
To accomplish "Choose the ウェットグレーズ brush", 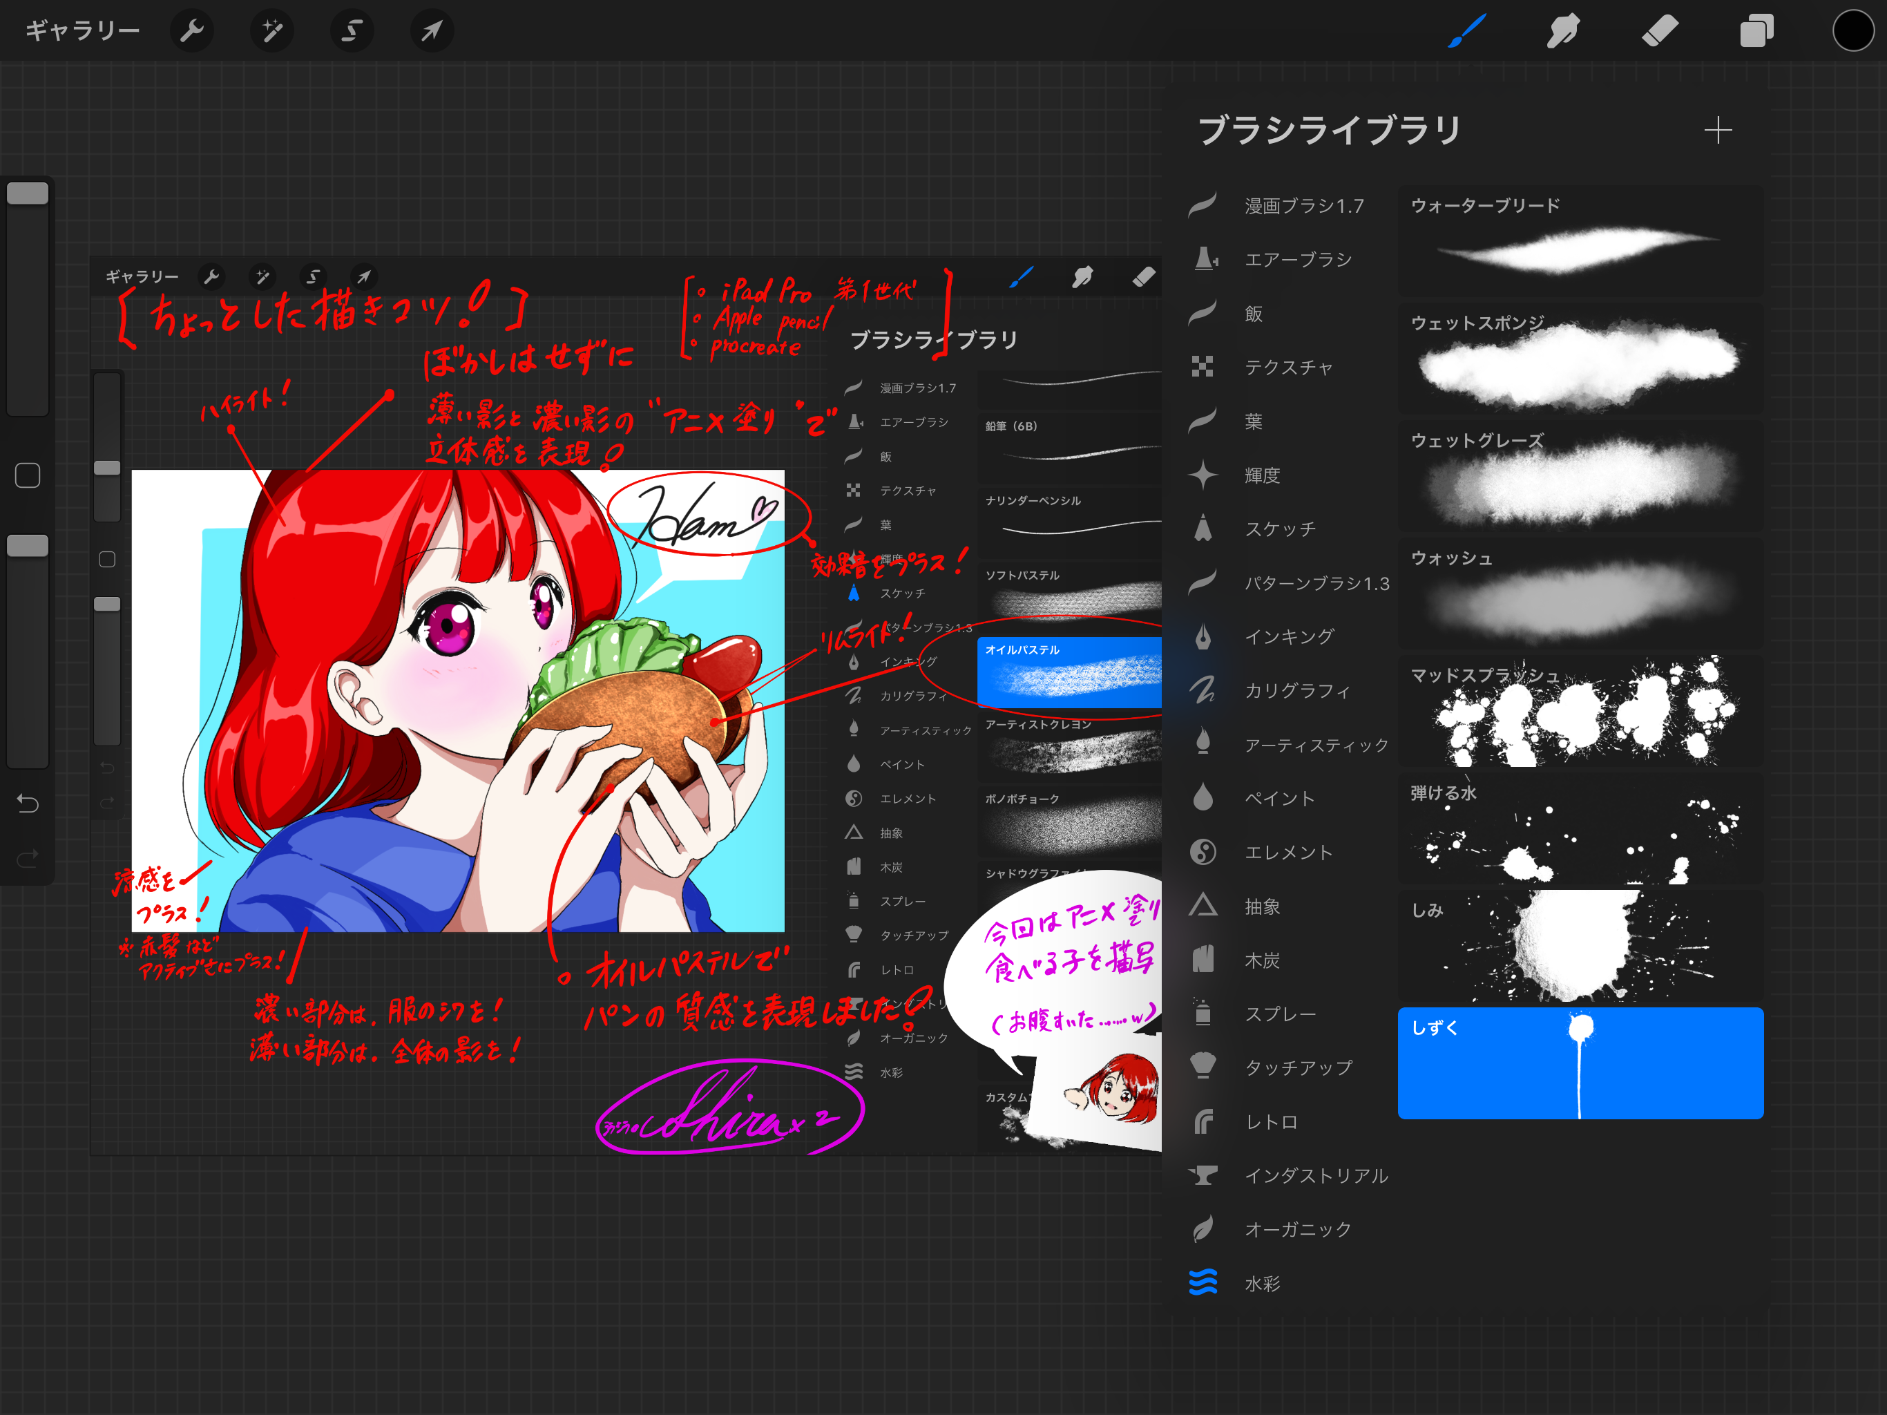I will point(1580,475).
